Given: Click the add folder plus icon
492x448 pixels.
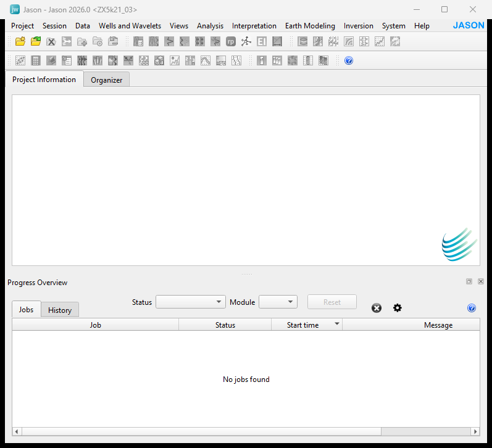Looking at the screenshot, I should [82, 41].
